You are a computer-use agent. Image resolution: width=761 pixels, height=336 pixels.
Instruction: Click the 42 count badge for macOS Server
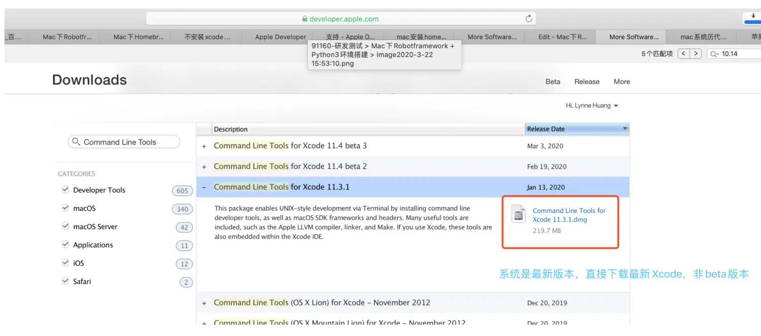coord(184,227)
